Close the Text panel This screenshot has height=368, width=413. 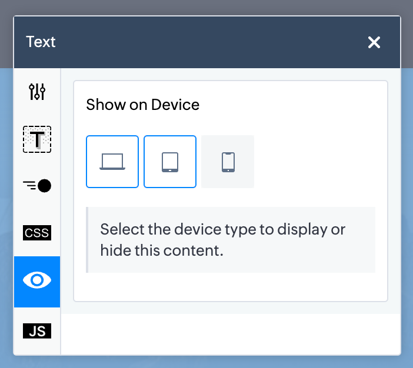374,42
